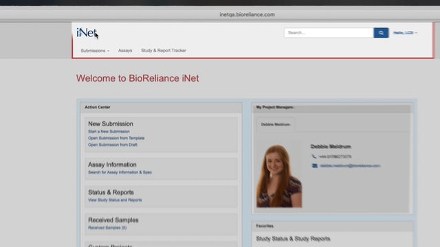This screenshot has height=247, width=440.
Task: Click the envelope email icon
Action: (315, 166)
